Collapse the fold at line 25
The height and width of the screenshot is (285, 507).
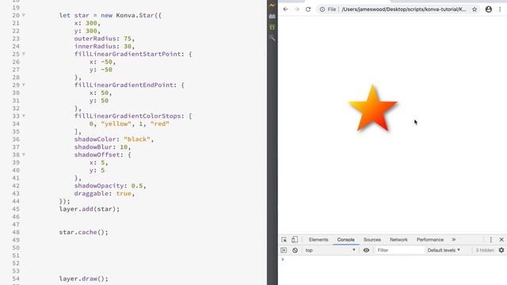[24, 54]
